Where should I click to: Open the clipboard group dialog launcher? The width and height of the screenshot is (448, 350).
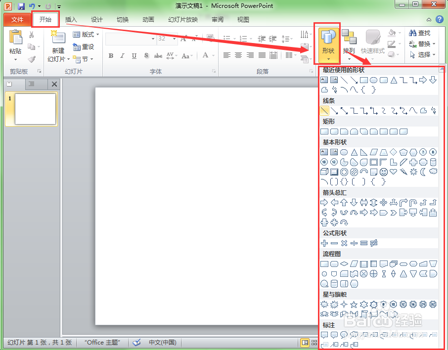(x=40, y=71)
